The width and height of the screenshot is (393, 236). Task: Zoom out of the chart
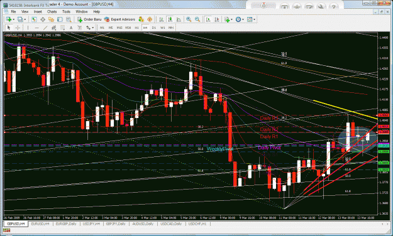click(x=197, y=19)
